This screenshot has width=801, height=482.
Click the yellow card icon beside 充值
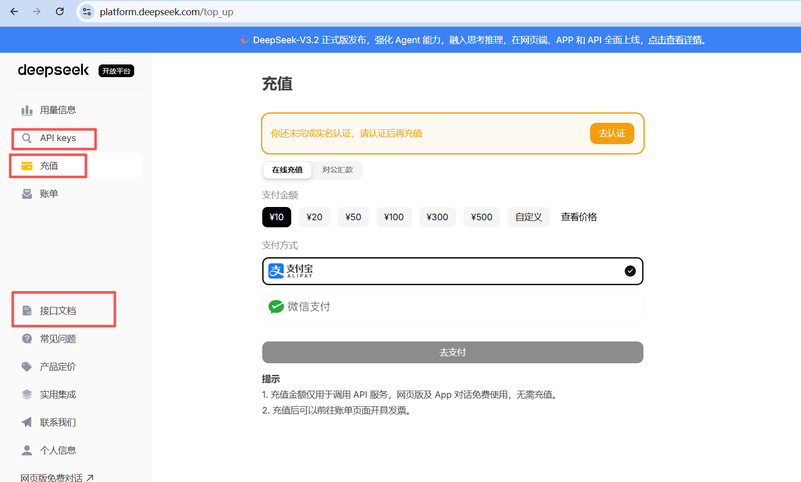coord(27,166)
